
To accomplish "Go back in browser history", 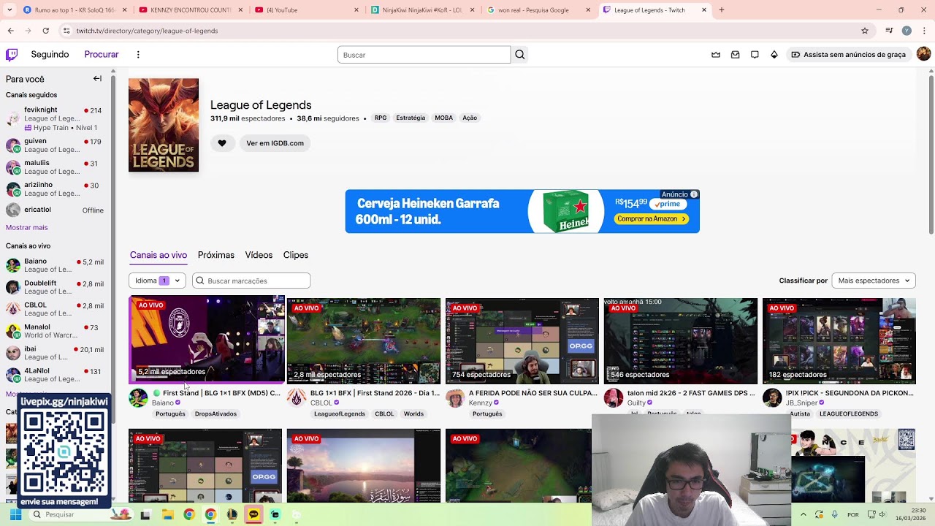I will (10, 31).
